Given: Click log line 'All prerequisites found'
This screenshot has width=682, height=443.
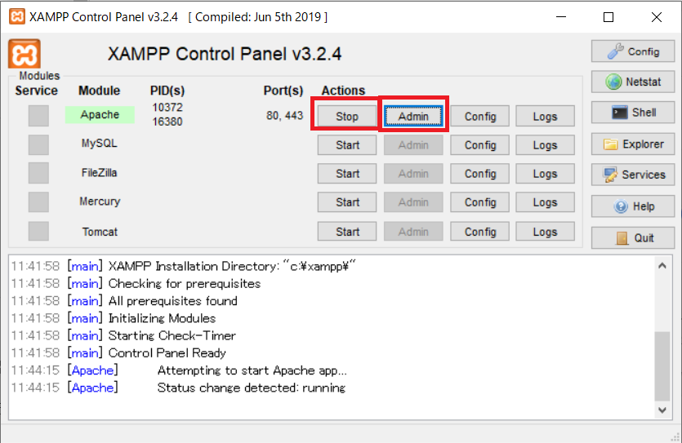Looking at the screenshot, I should [172, 300].
